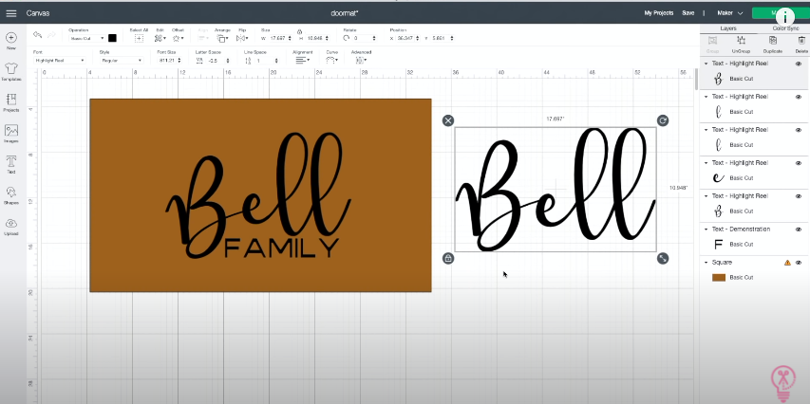Click the green Make It button
Screen dimensions: 810x404
coord(780,13)
